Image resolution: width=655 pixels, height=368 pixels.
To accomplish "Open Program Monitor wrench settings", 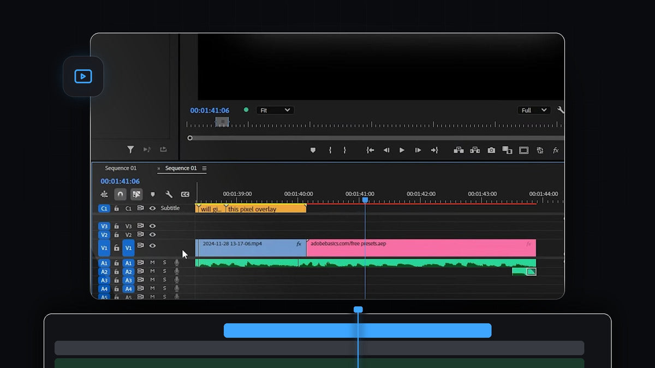I will 561,110.
